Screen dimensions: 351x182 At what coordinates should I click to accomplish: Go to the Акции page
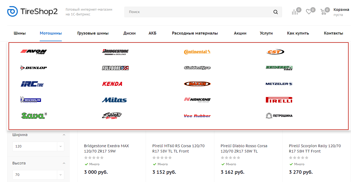coord(240,33)
